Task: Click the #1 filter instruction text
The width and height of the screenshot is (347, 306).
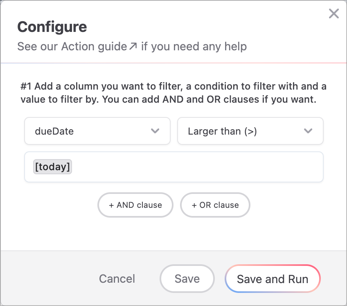Action: [173, 93]
